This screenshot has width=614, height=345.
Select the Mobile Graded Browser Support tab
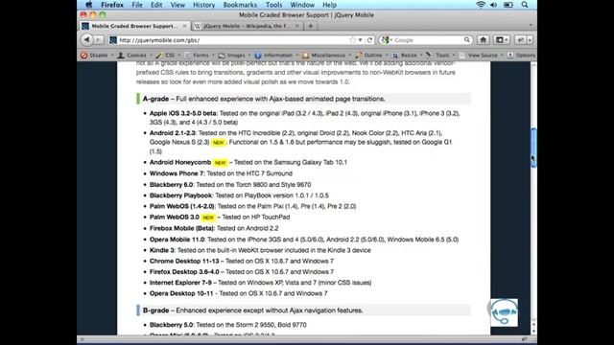point(134,26)
